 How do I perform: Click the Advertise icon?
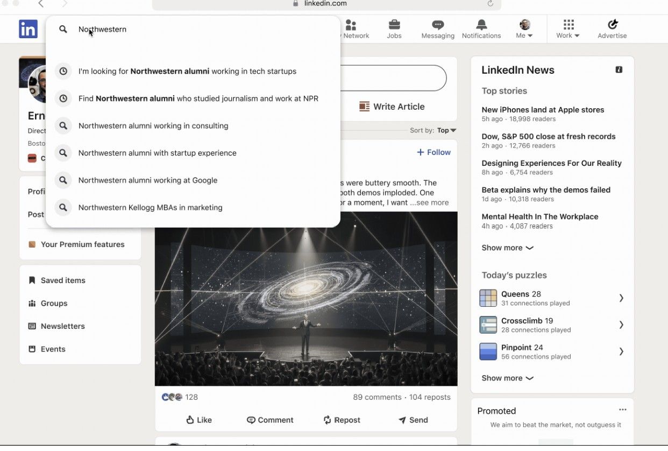point(612,25)
